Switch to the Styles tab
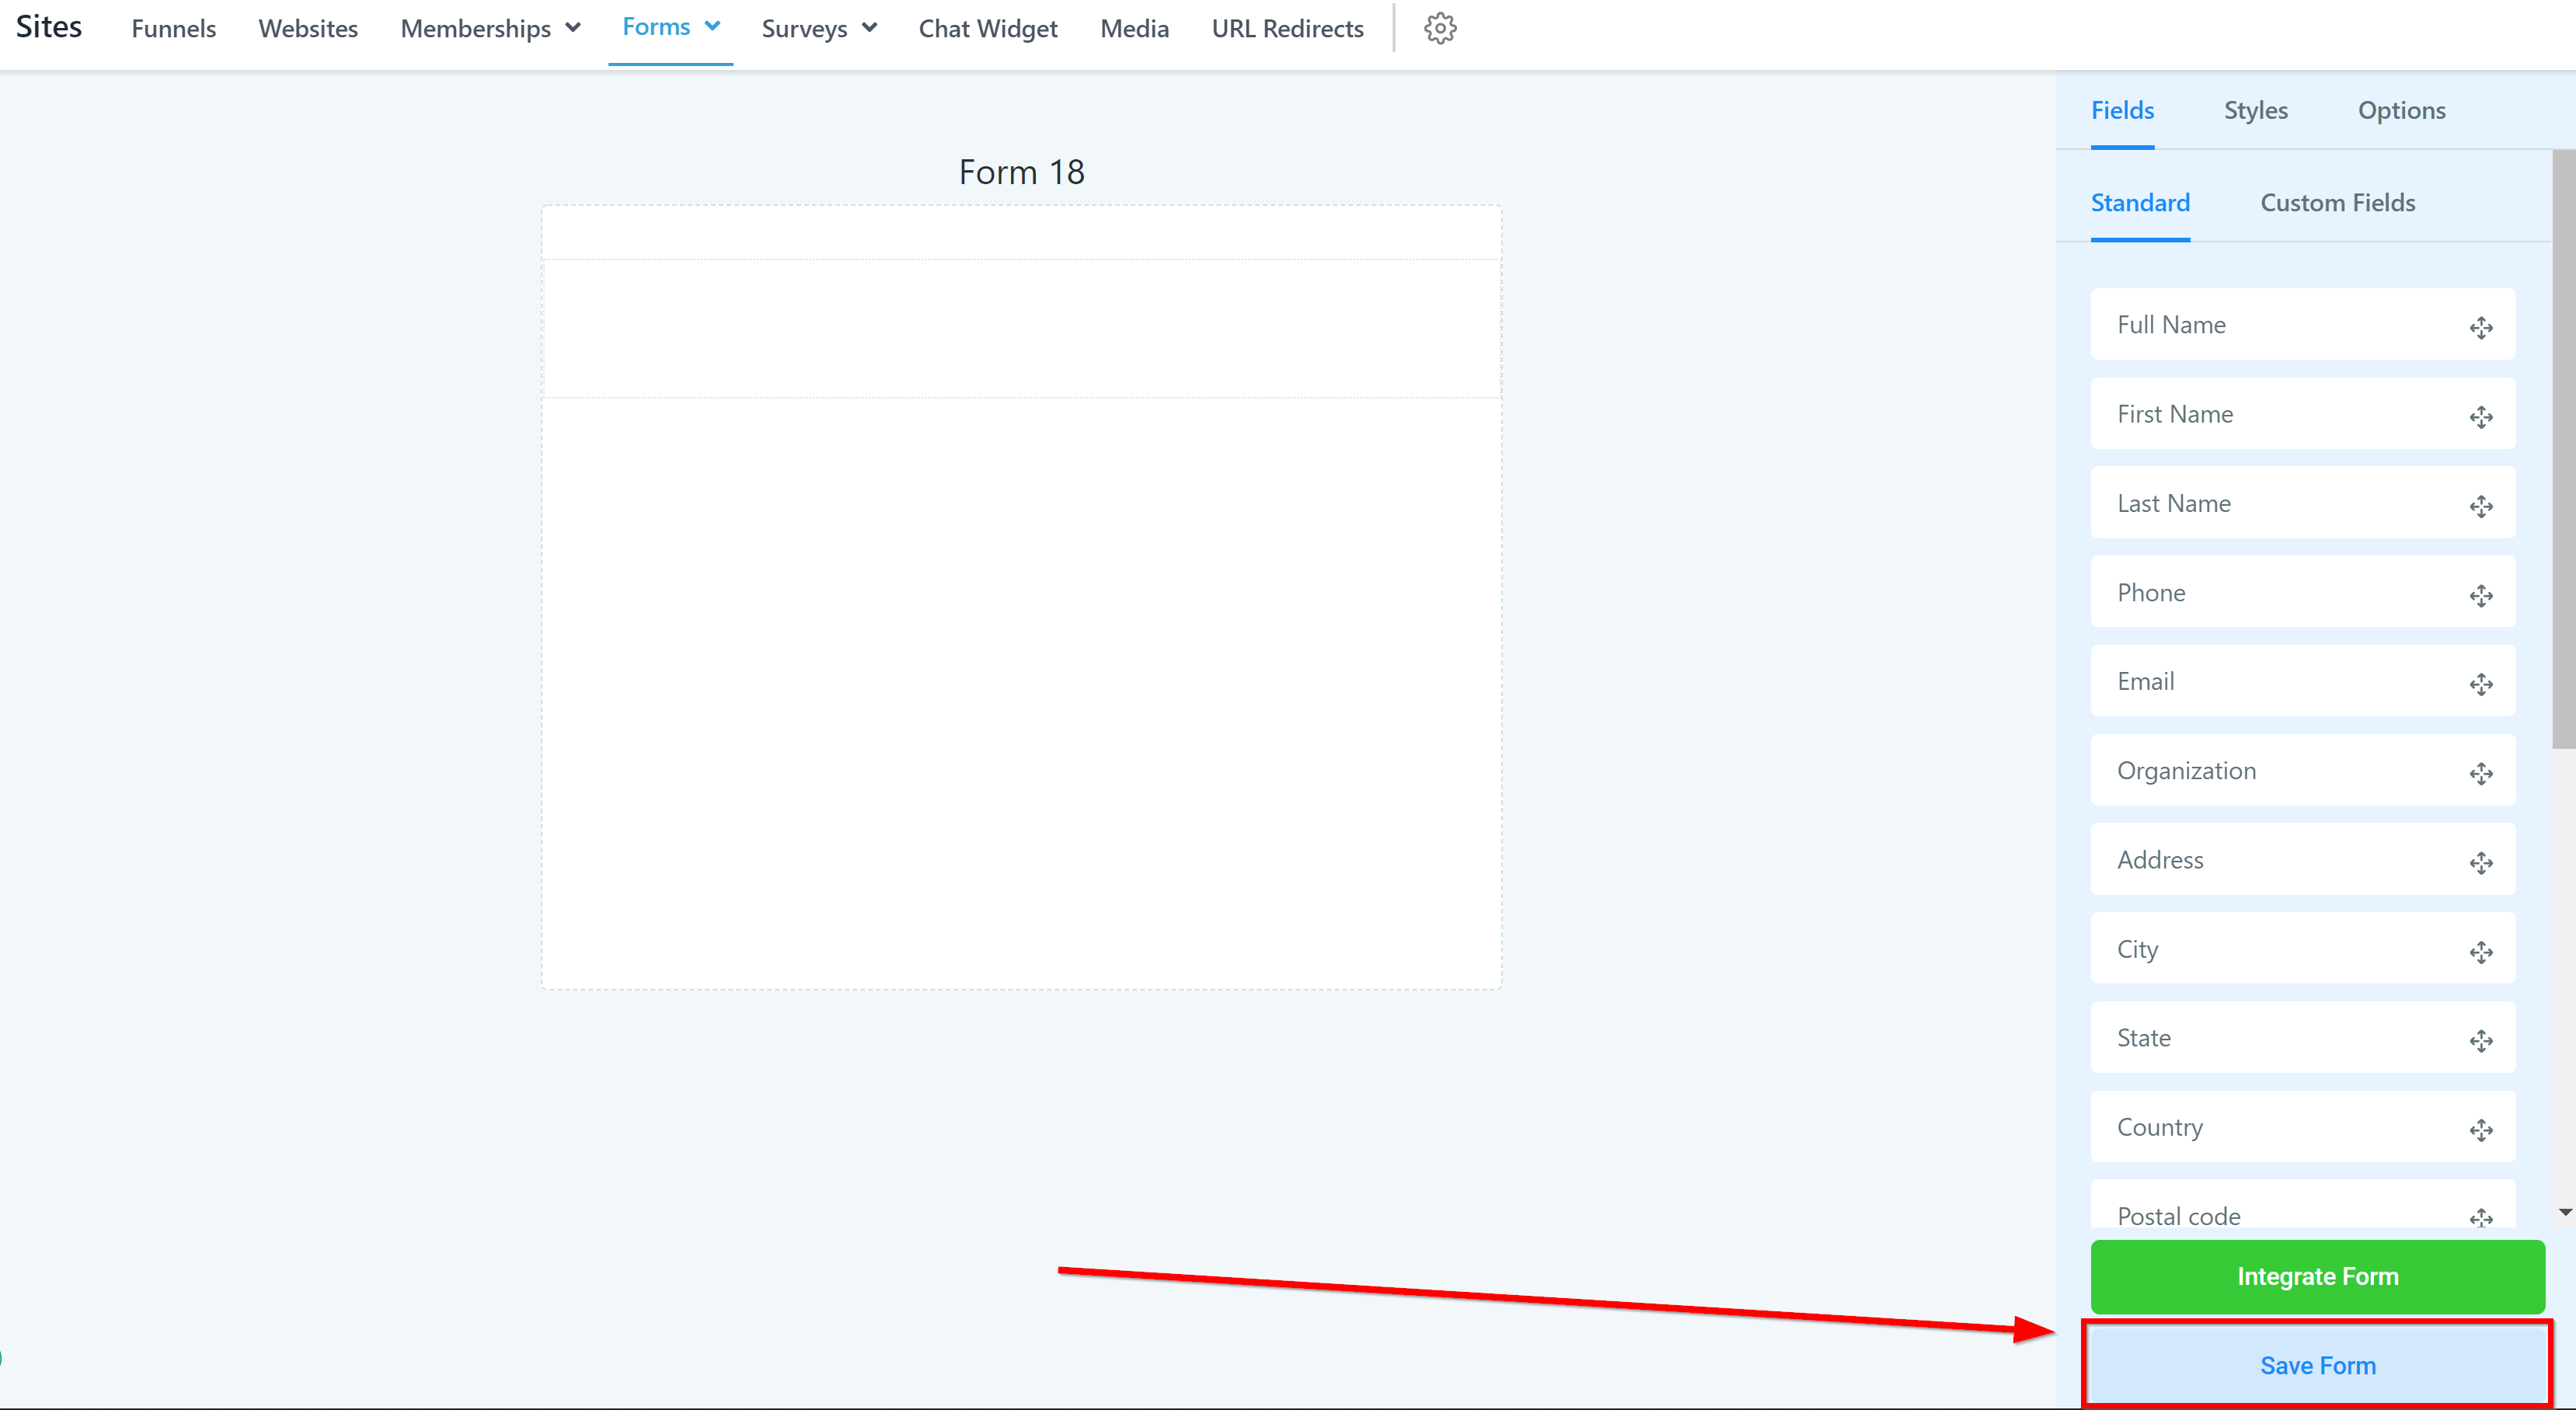The image size is (2576, 1410). [2255, 110]
